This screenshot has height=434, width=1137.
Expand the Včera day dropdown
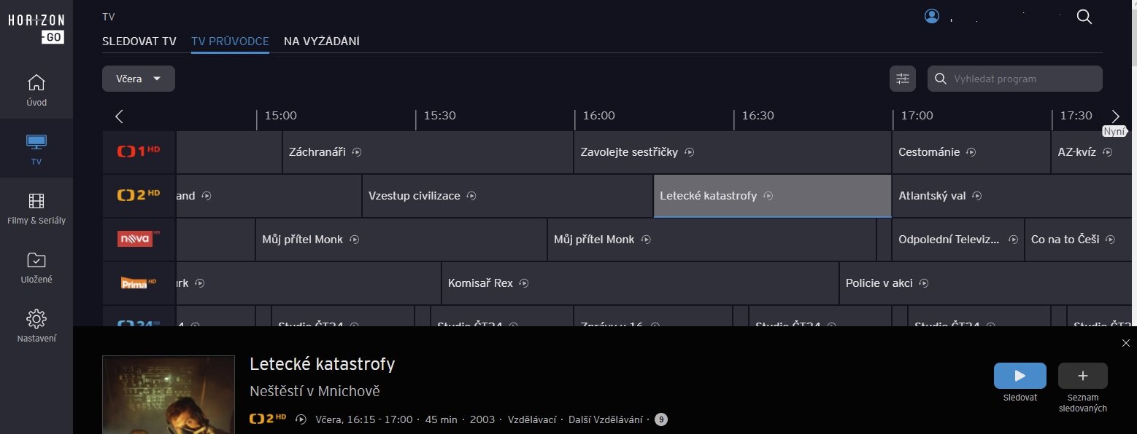point(139,79)
